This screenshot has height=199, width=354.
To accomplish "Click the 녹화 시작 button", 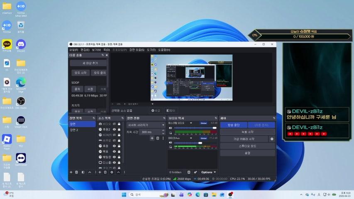I will [247, 132].
